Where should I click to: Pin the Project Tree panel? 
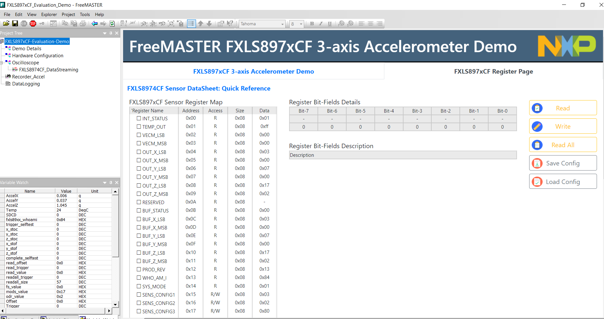point(111,33)
